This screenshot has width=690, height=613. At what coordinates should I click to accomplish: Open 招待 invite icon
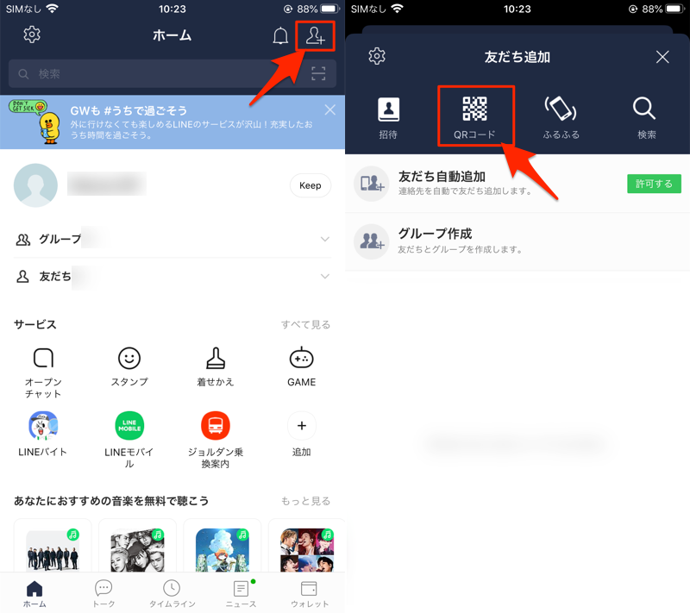click(x=389, y=116)
